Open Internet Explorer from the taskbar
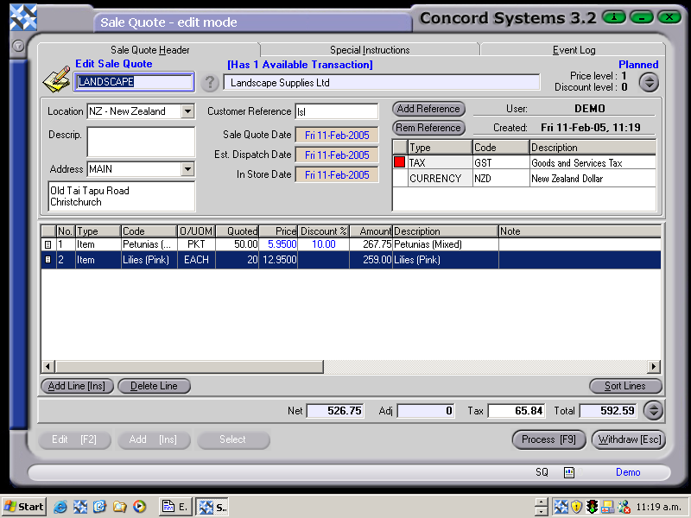691x518 pixels. point(59,507)
